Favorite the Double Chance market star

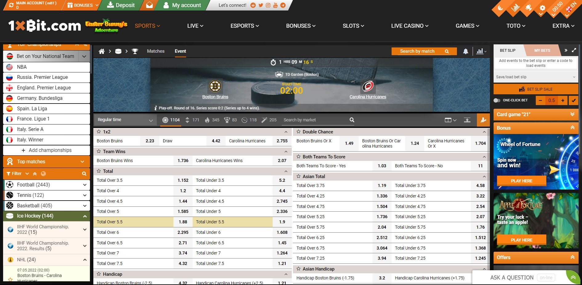(298, 132)
